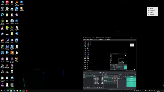
Task: Pop out the Scene Transitions dock with its header icon
Action: click(125, 75)
